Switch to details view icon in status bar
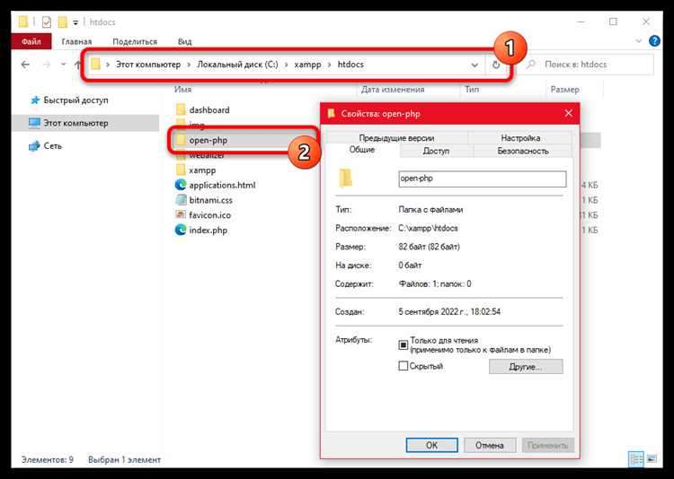 tap(636, 459)
